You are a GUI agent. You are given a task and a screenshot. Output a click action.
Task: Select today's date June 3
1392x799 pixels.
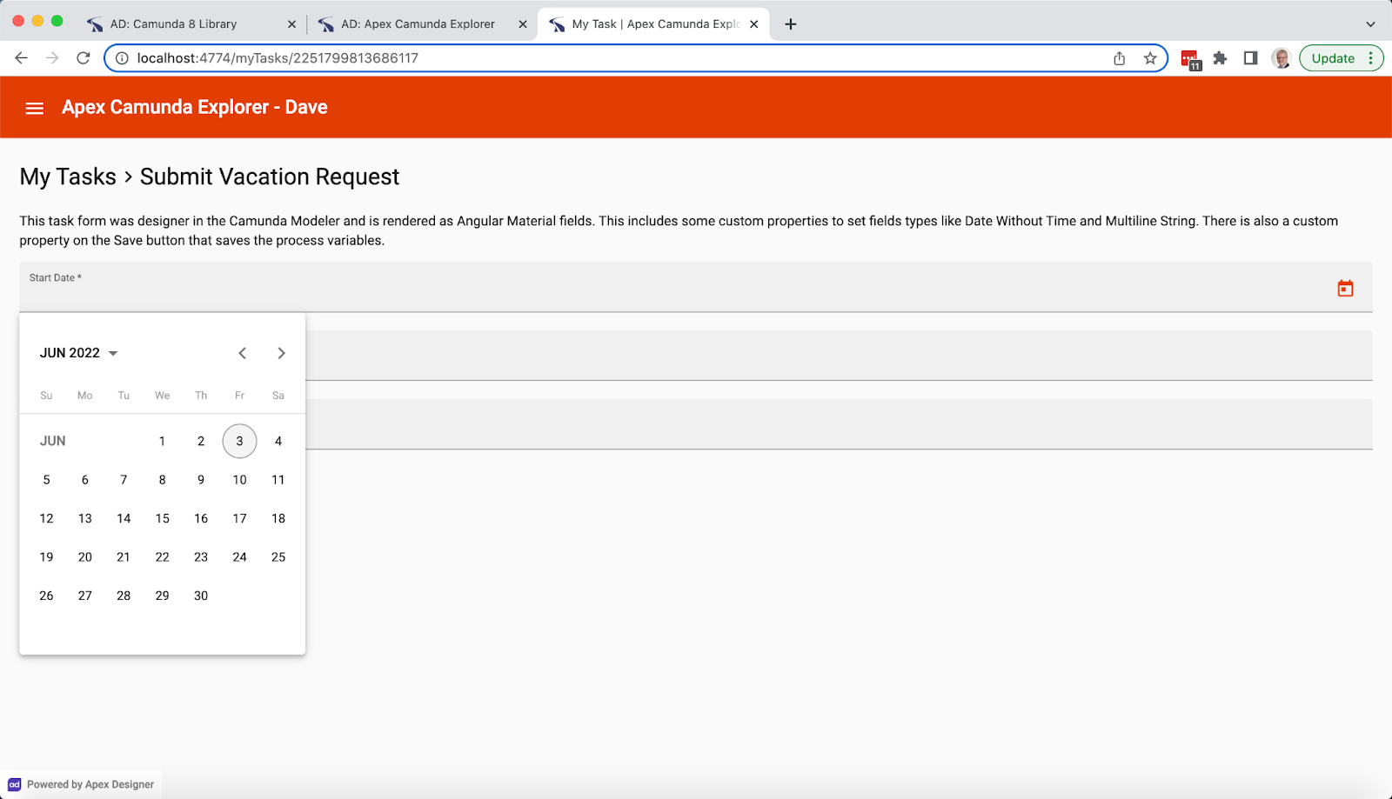tap(239, 441)
